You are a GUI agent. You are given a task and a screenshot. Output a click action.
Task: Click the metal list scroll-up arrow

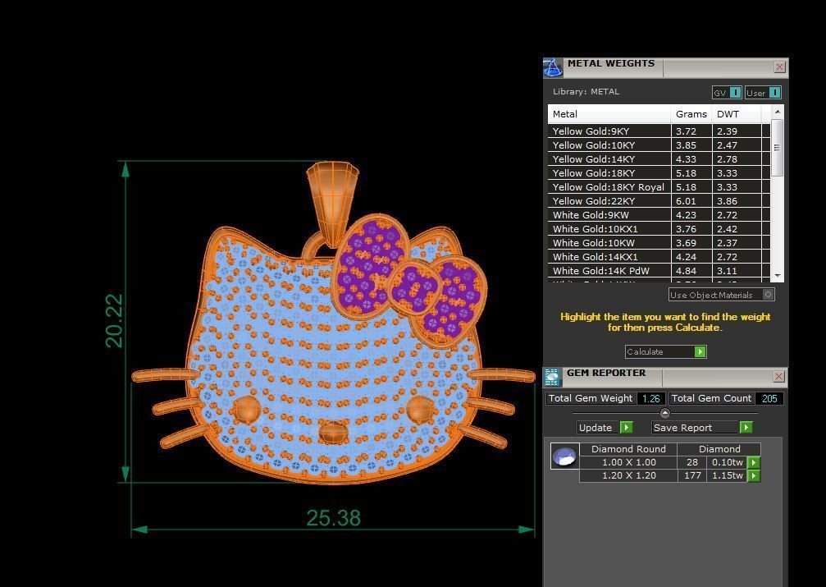pos(777,112)
